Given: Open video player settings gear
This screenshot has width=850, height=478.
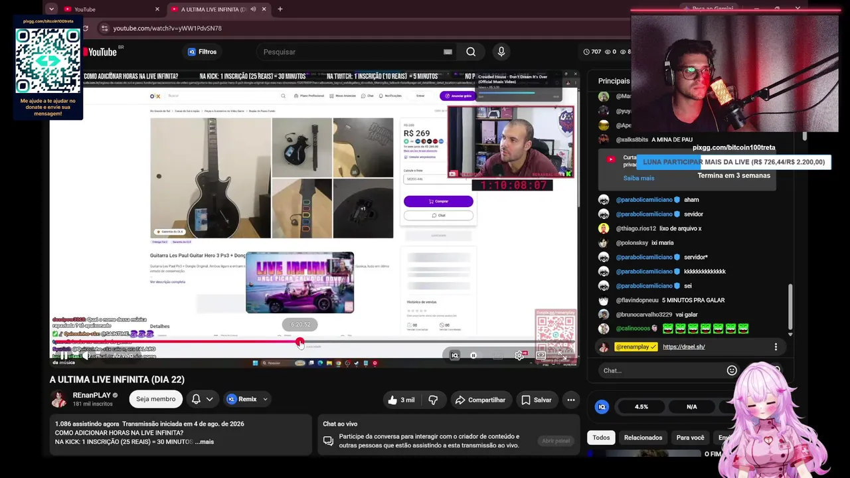Looking at the screenshot, I should click(x=519, y=355).
